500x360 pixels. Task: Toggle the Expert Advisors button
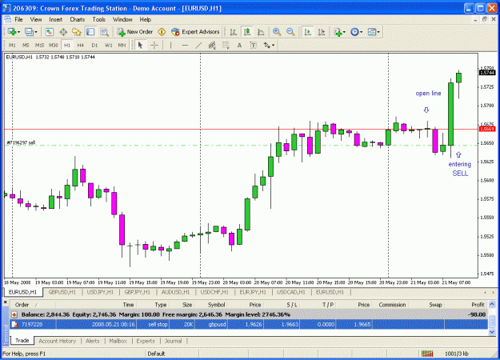coord(195,32)
